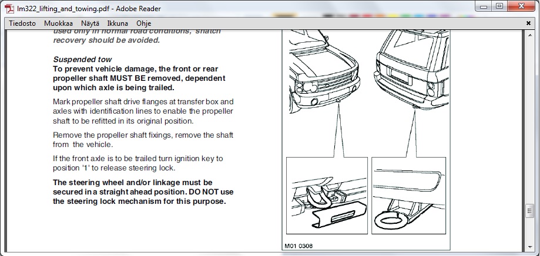
Task: Open the Näytä menu
Action: 90,23
